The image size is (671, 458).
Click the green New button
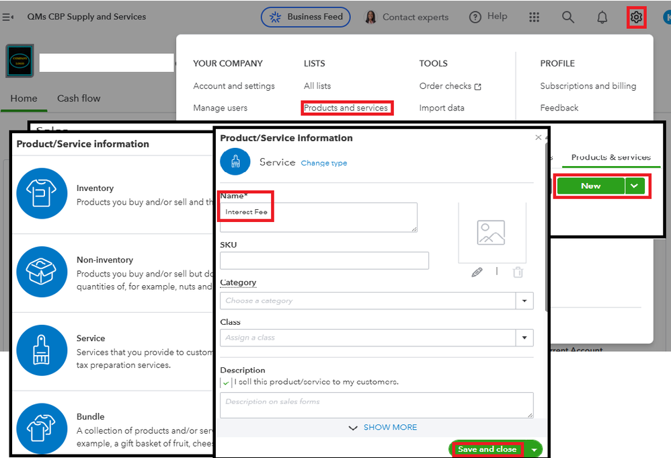[590, 186]
